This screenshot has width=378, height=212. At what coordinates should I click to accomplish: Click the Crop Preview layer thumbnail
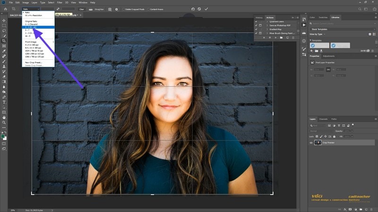tap(318, 143)
